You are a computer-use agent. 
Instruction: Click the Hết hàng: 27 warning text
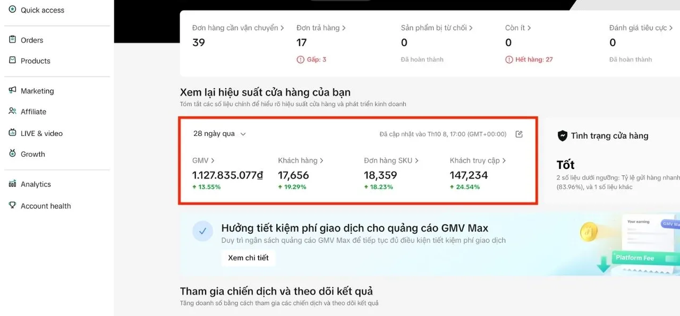pos(534,59)
